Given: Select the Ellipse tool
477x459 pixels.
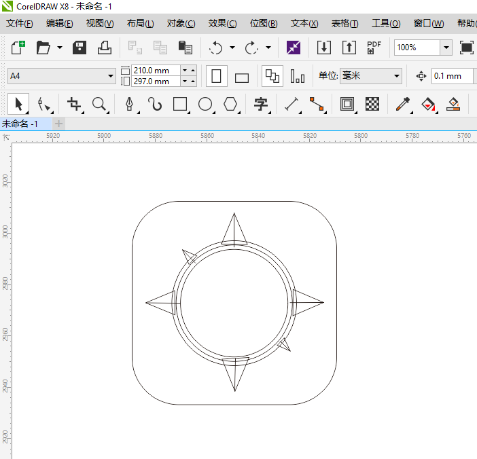Looking at the screenshot, I should point(205,104).
